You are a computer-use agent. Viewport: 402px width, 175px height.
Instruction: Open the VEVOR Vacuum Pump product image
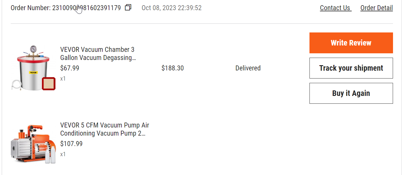(33, 144)
